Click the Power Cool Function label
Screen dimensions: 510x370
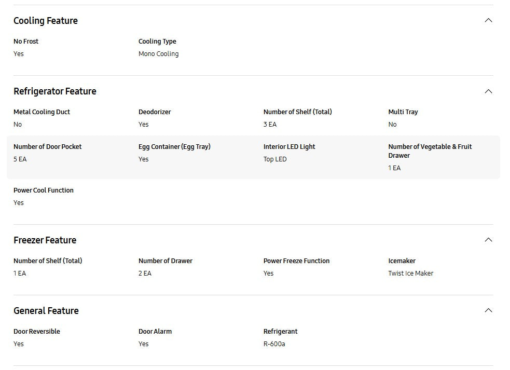[44, 190]
